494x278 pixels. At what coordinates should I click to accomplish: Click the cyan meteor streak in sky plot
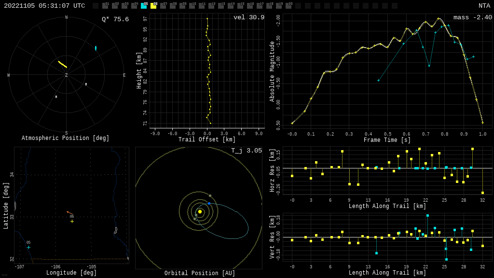pyautogui.click(x=96, y=48)
